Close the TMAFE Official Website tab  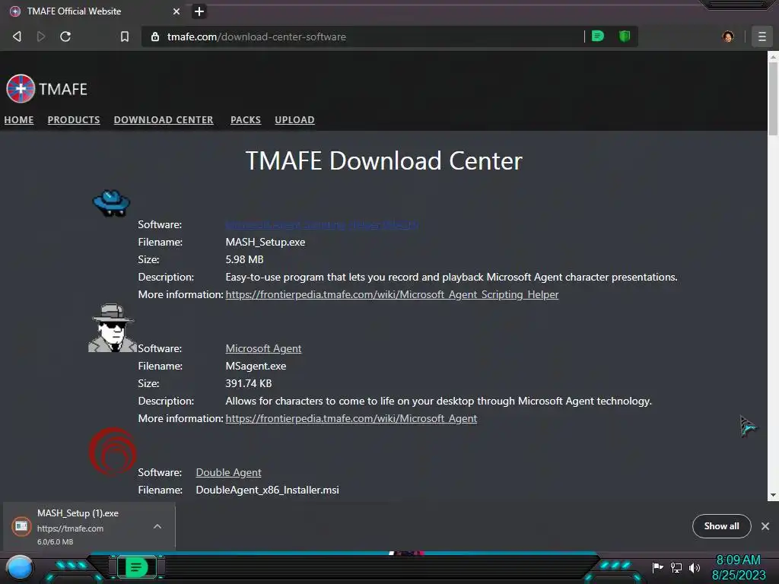[176, 11]
